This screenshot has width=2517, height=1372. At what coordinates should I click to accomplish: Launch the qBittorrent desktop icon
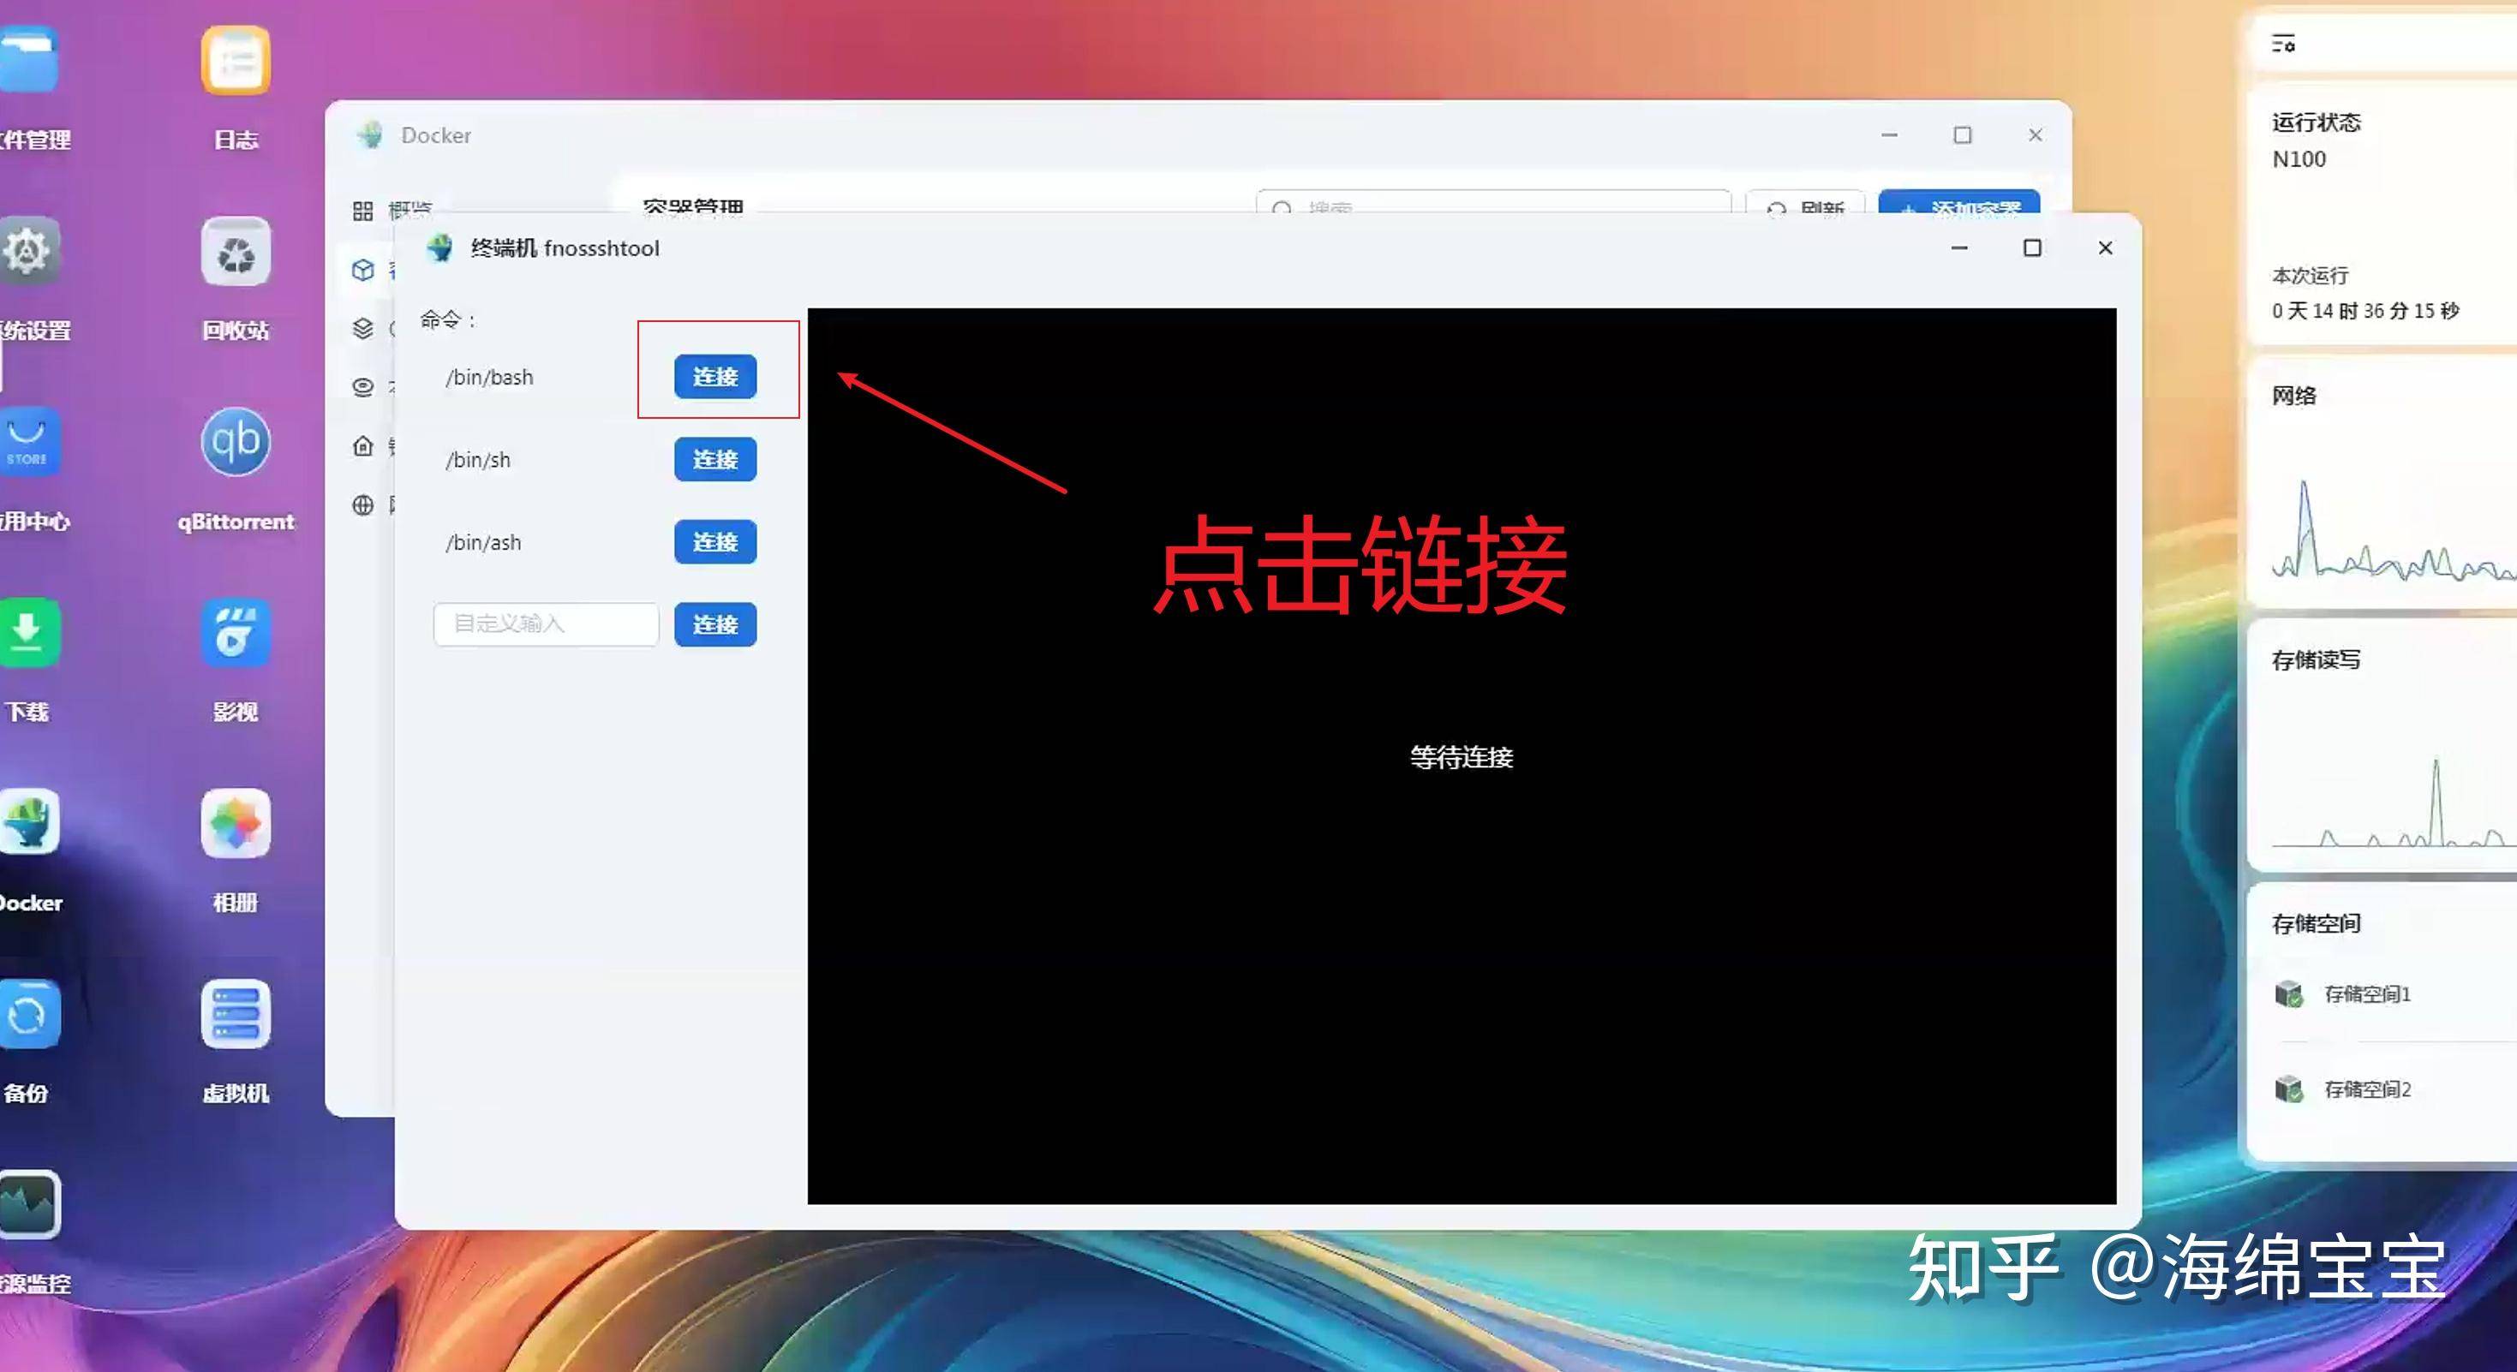click(236, 443)
